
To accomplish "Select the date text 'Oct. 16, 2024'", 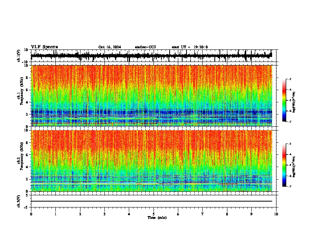I will pyautogui.click(x=110, y=47).
